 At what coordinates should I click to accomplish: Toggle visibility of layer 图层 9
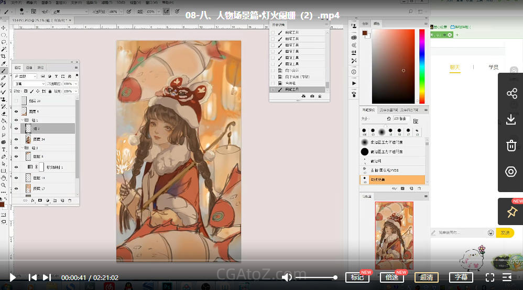(16, 111)
